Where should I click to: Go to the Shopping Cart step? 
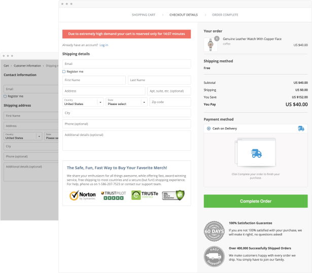point(144,15)
